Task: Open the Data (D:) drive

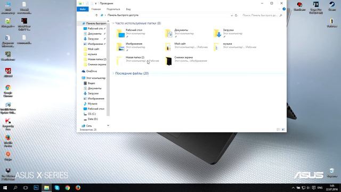Action: point(91,119)
